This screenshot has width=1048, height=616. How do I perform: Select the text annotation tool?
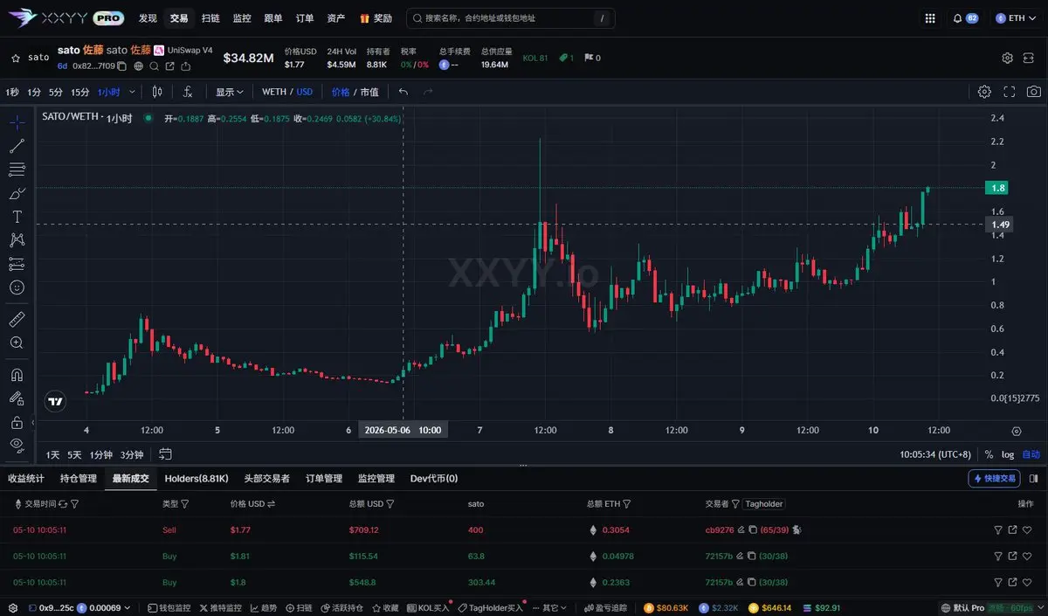(x=17, y=217)
